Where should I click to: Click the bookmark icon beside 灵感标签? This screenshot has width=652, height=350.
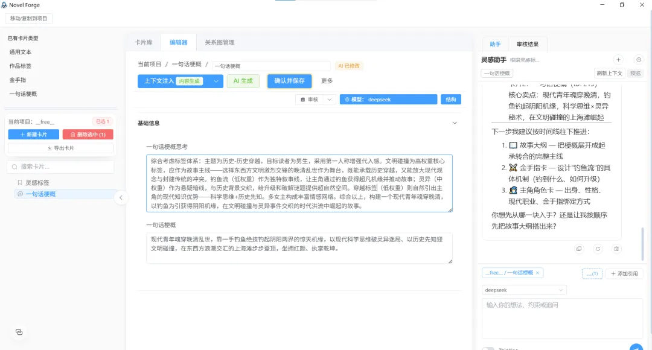tap(19, 182)
